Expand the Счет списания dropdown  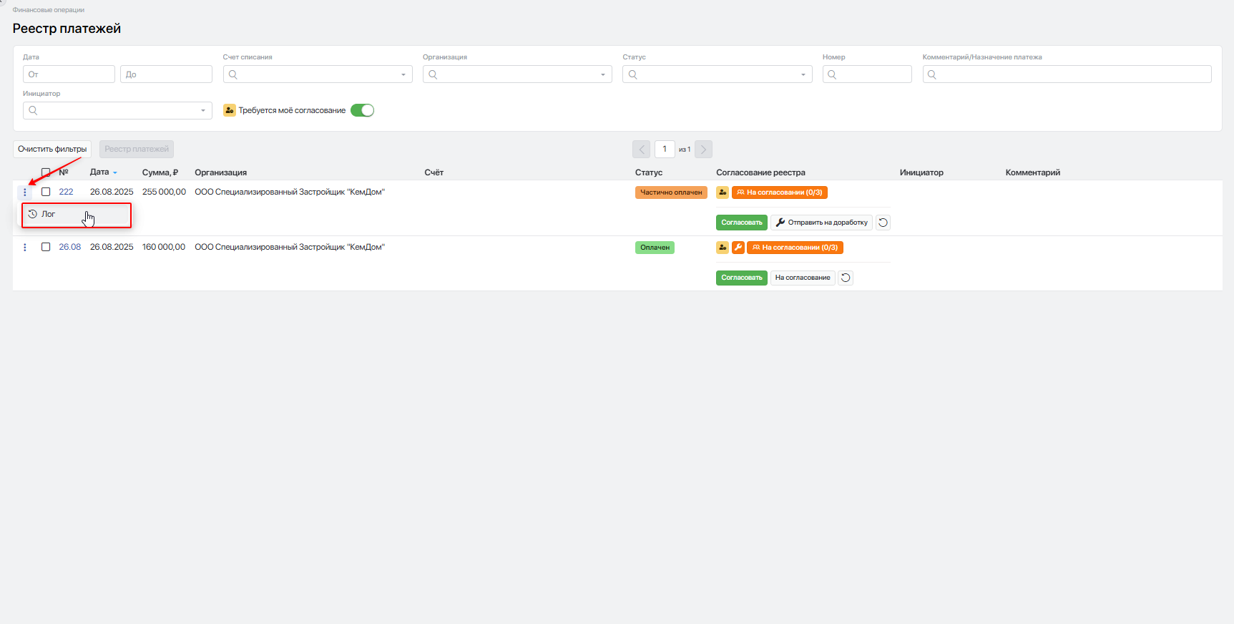[403, 74]
